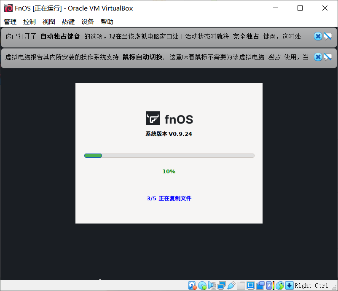Dismiss the keyboard capture notification

pos(318,36)
